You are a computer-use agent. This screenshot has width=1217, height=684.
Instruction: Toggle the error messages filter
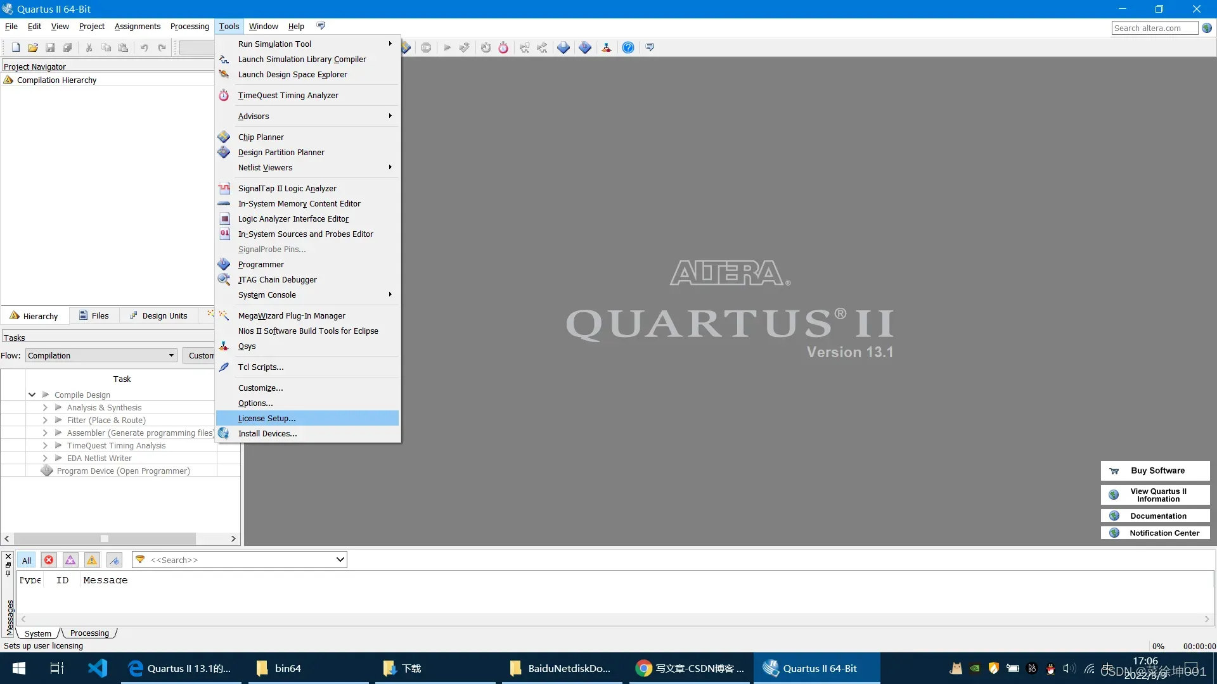pos(49,560)
